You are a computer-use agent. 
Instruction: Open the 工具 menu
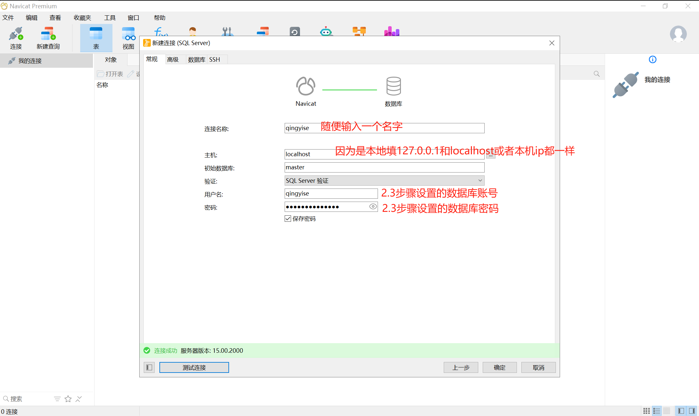click(x=110, y=18)
